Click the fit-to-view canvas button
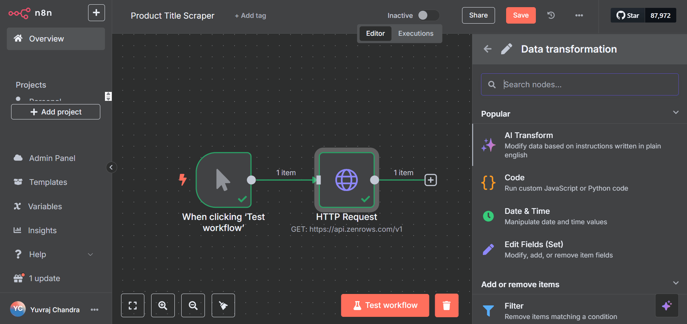The image size is (687, 324). point(133,305)
